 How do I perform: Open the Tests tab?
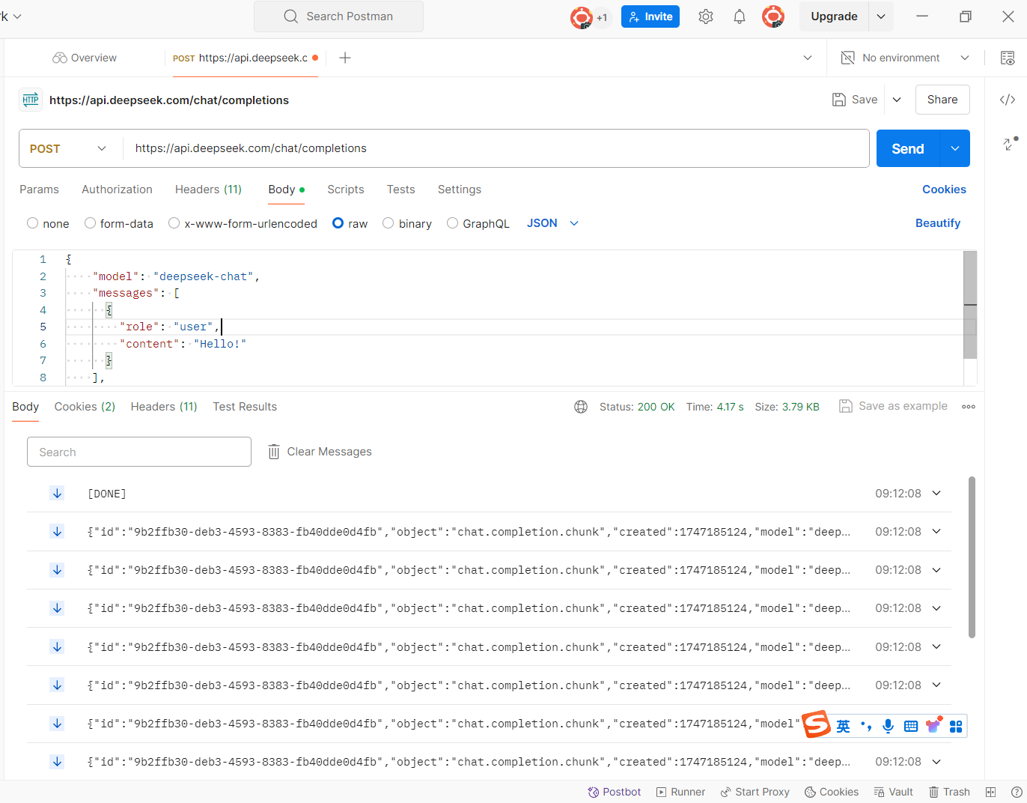click(400, 190)
